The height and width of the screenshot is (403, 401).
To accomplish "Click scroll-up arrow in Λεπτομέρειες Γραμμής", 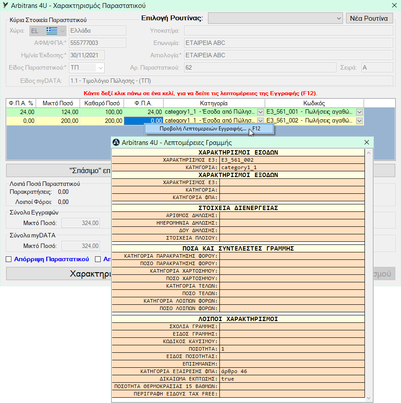I will (368, 153).
